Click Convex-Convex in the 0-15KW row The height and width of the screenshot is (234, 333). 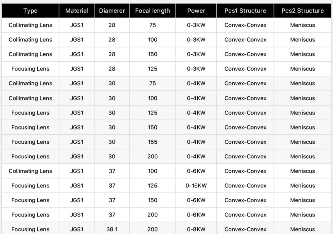click(245, 186)
